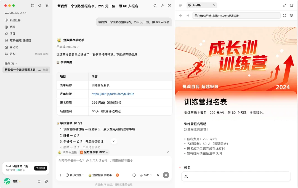
Task: Click the filter funnel icon in sidebar header
Action: pos(47,6)
